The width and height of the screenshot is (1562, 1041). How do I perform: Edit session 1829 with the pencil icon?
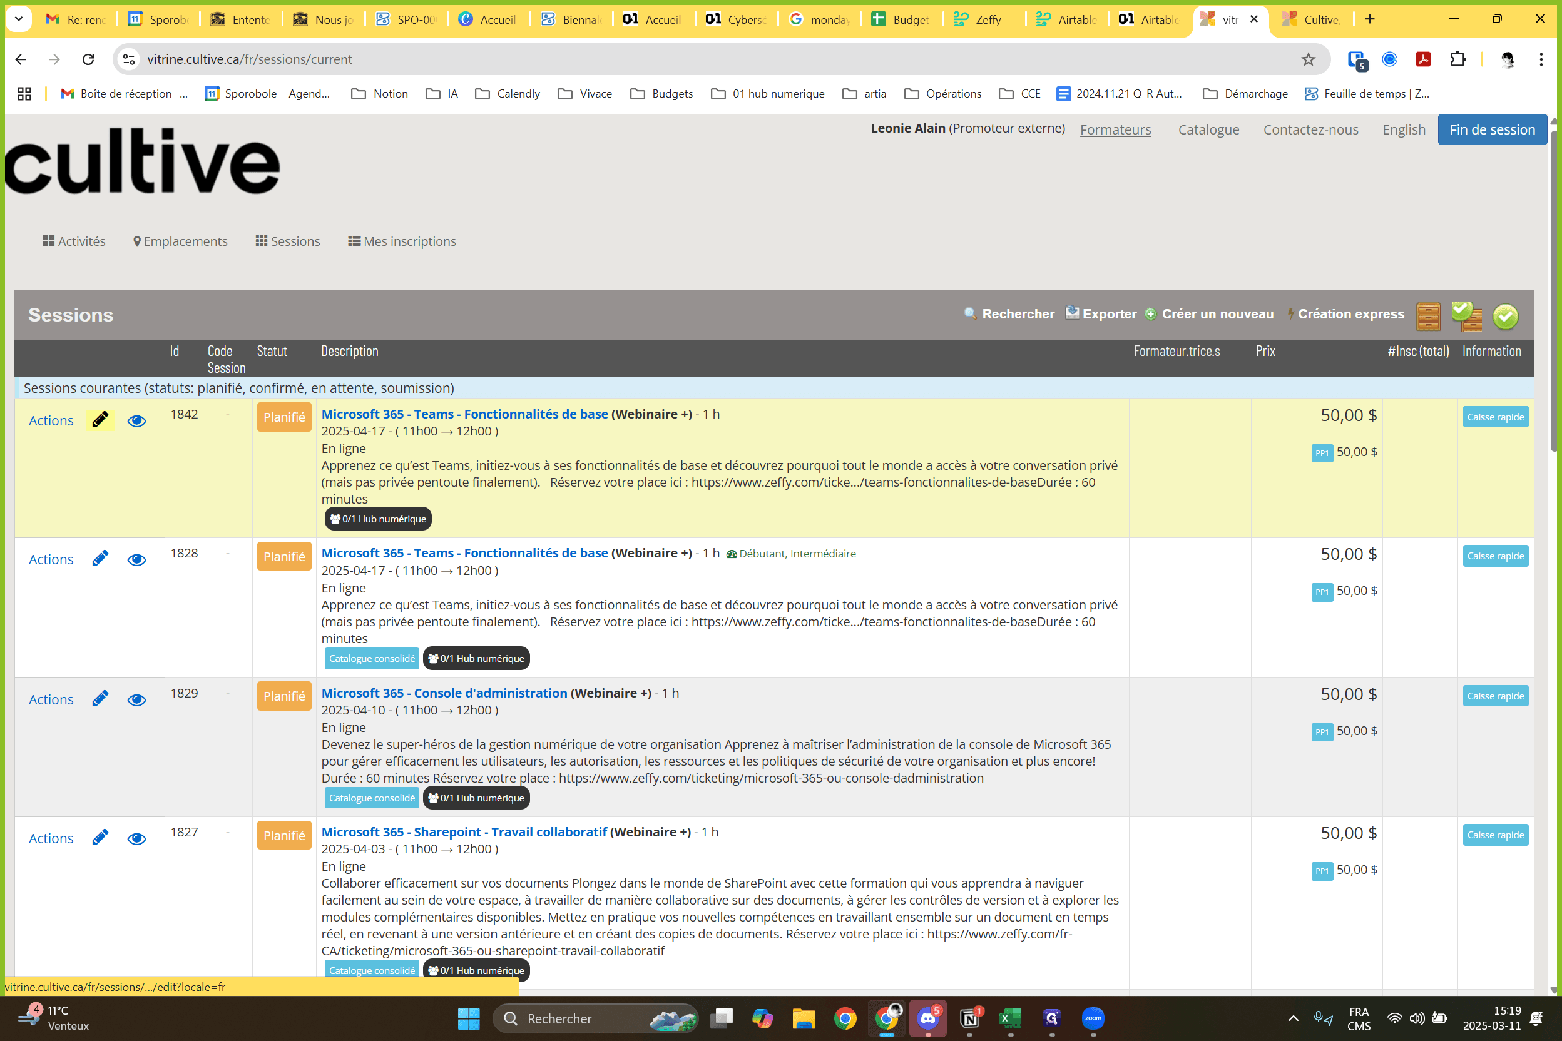100,699
